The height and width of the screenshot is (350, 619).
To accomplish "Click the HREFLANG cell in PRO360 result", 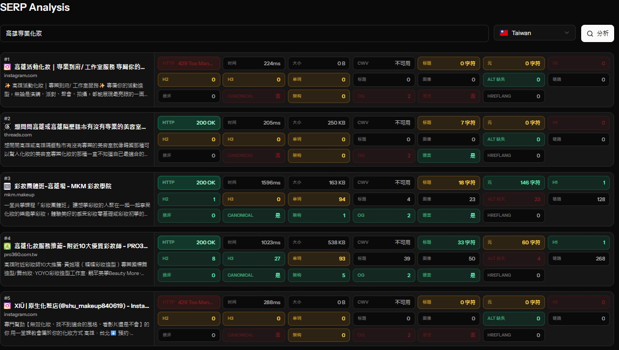I will [514, 275].
